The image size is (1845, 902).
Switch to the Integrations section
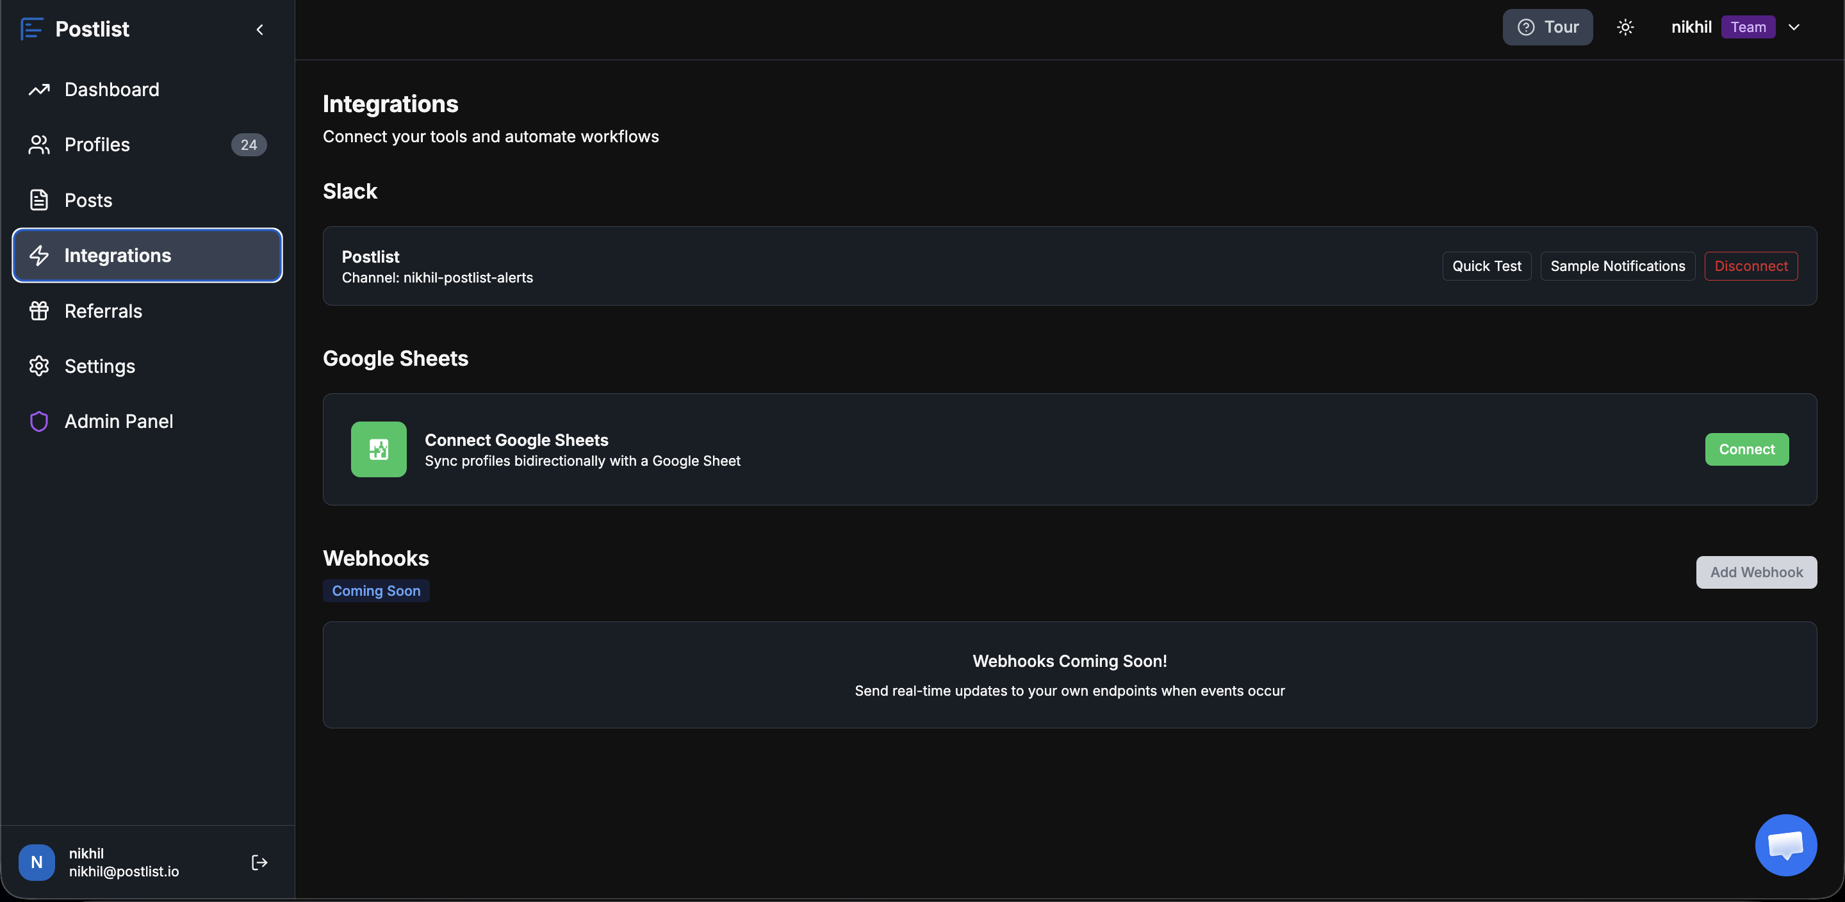coord(118,255)
